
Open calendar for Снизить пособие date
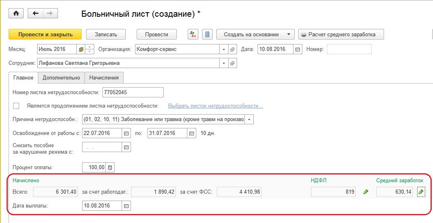tap(126, 147)
